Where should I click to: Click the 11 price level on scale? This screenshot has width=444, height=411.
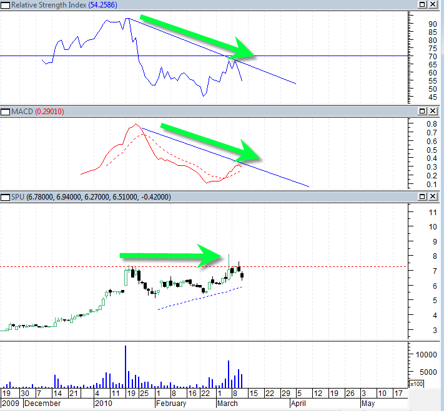click(433, 213)
